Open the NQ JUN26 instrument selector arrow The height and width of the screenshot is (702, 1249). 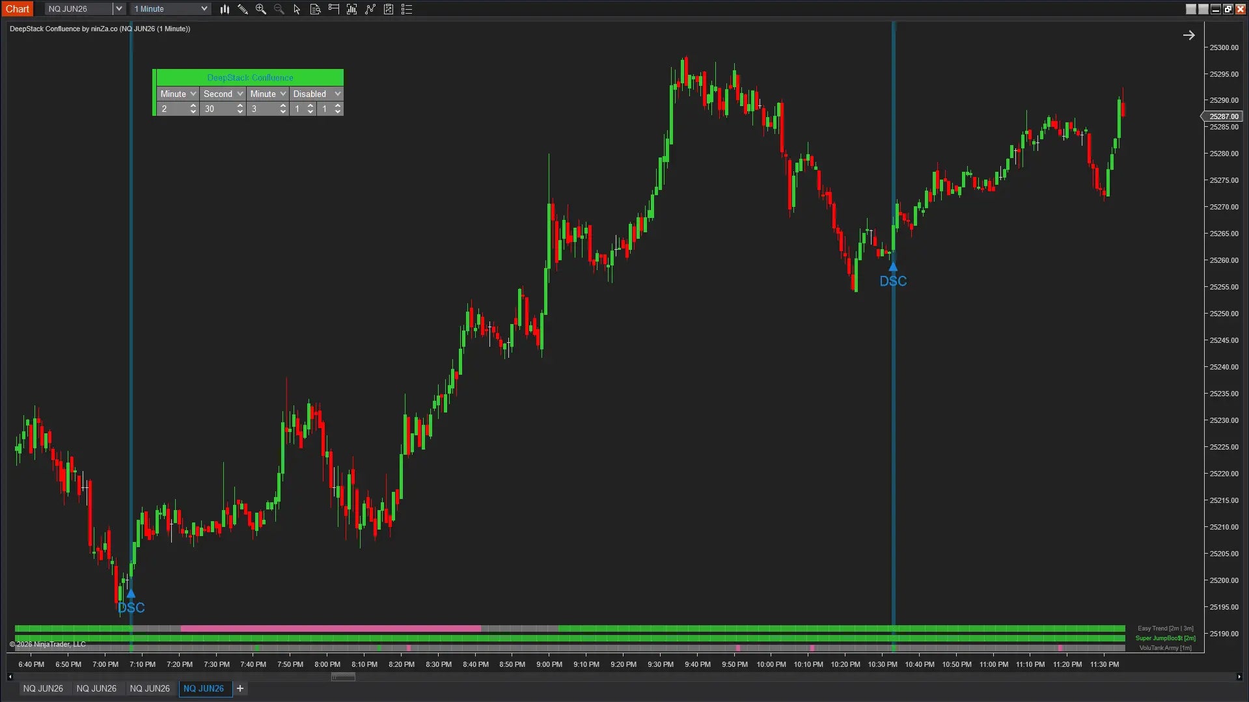pos(119,9)
